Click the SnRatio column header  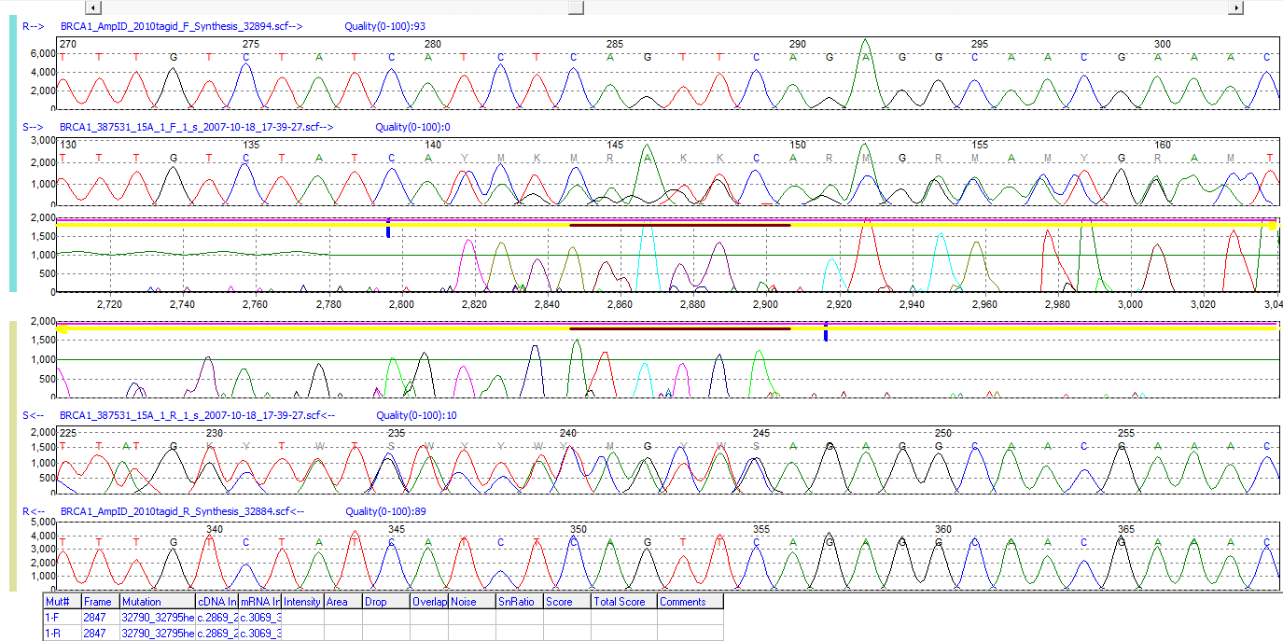520,602
